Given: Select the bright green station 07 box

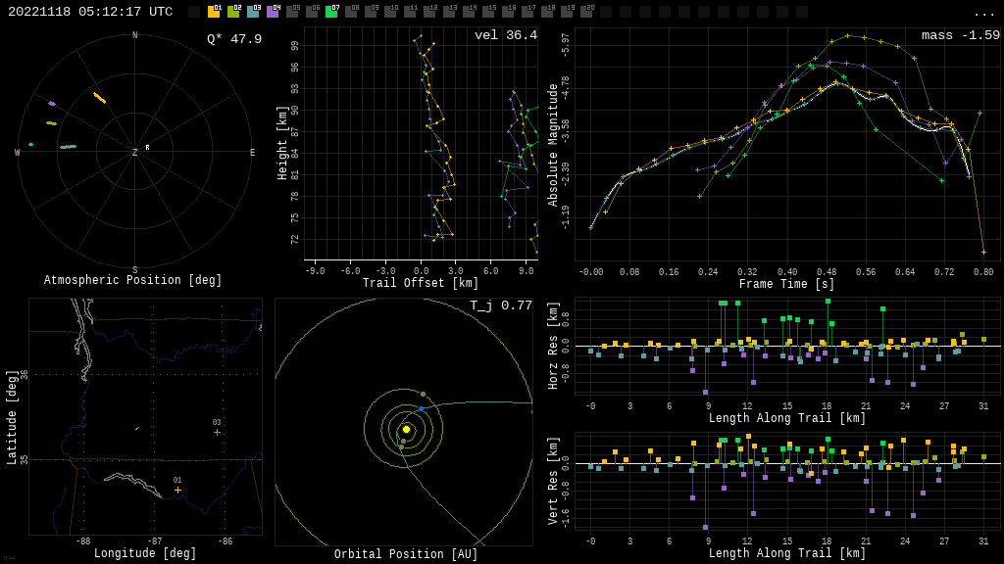Looking at the screenshot, I should coord(331,12).
